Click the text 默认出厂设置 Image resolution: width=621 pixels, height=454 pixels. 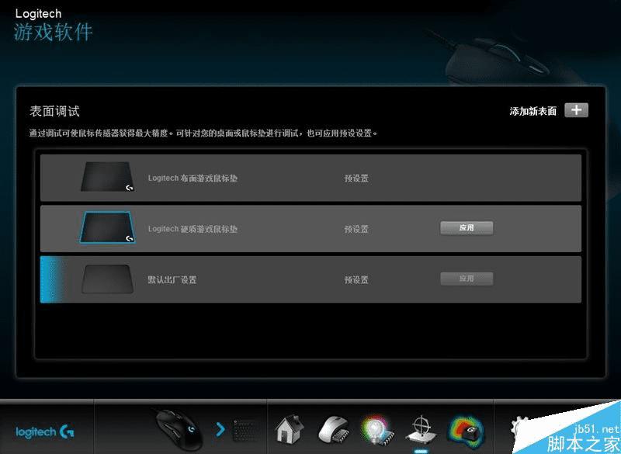(172, 280)
